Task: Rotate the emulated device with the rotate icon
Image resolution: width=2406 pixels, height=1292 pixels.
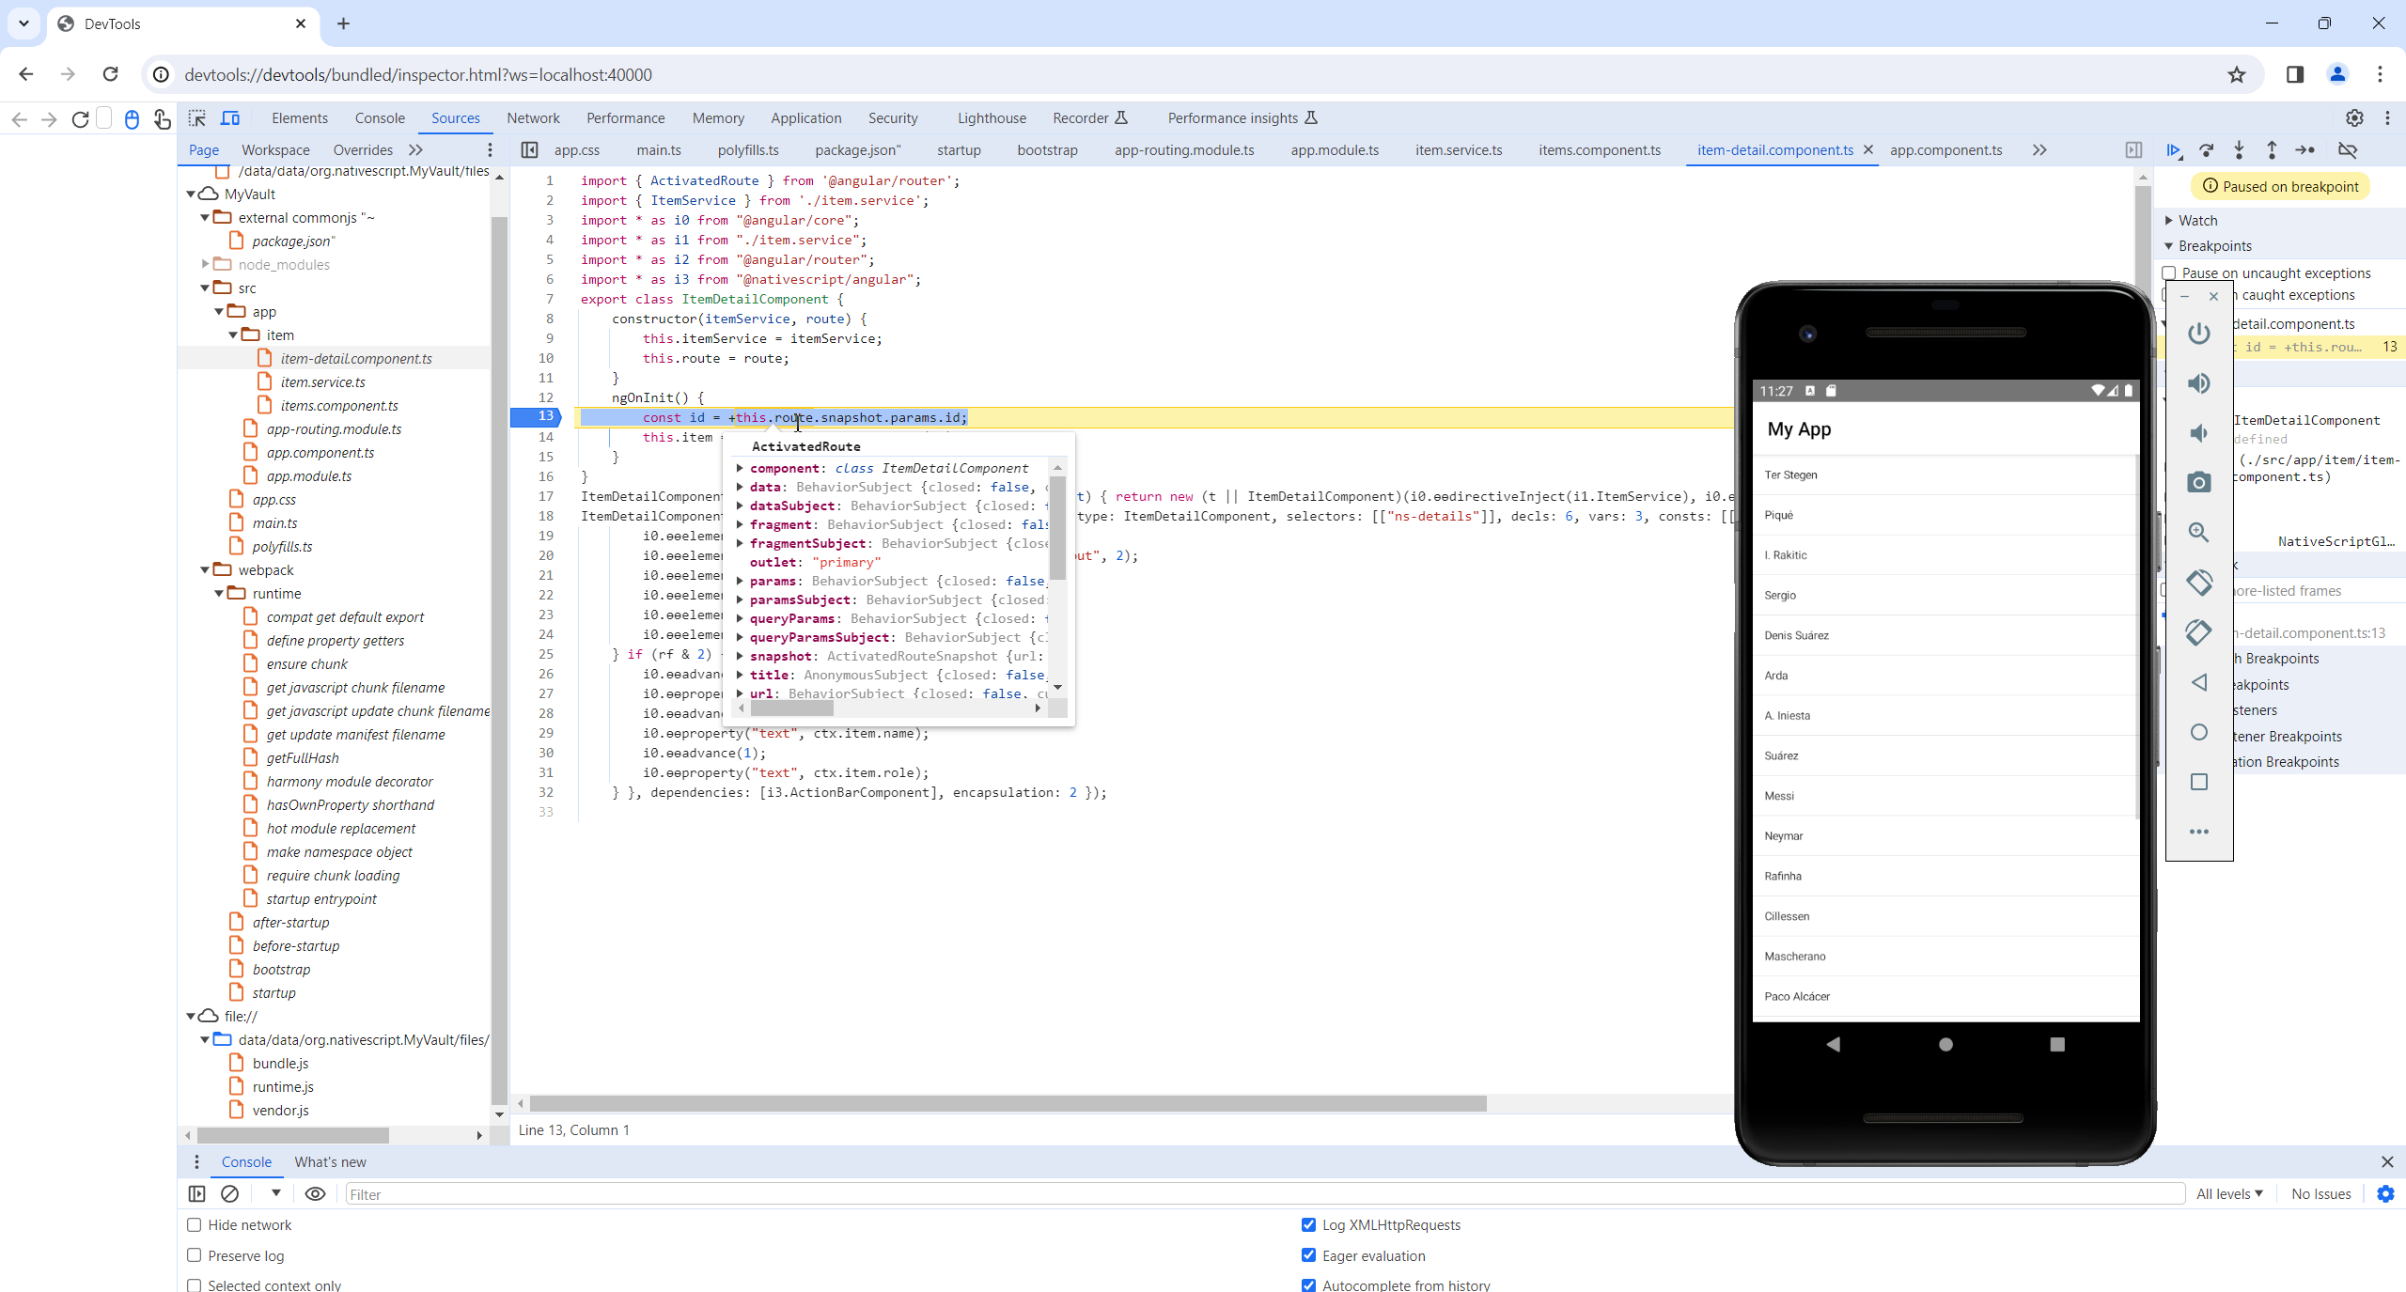Action: [2198, 583]
